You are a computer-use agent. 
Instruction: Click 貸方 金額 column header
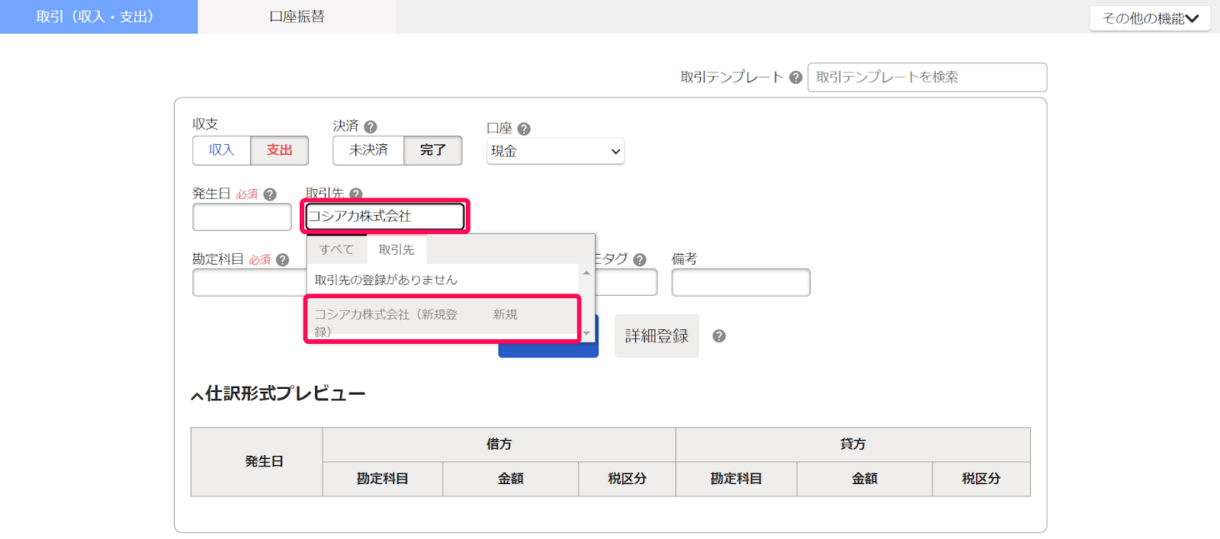(865, 479)
